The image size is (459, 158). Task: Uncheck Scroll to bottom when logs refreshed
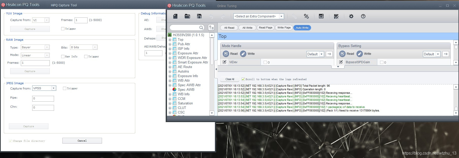tap(243, 79)
